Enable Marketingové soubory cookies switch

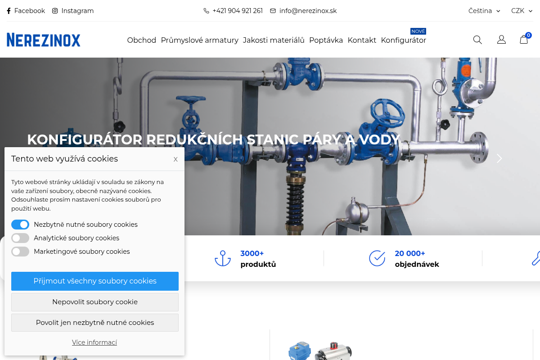[x=20, y=252]
